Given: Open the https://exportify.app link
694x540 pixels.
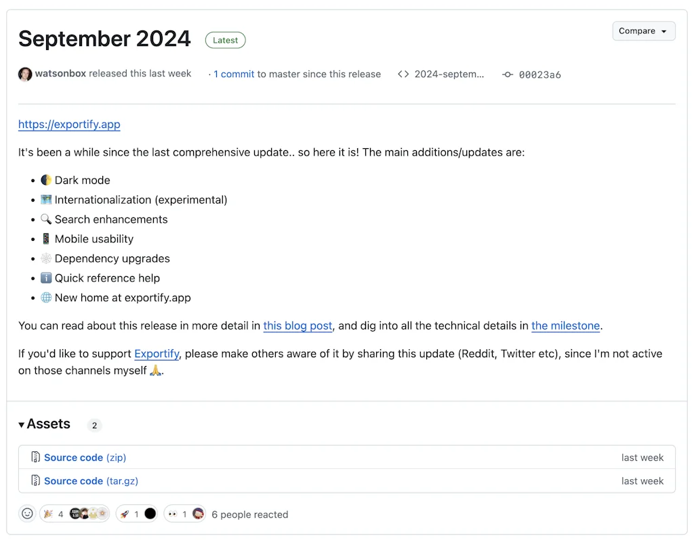Looking at the screenshot, I should (x=68, y=125).
